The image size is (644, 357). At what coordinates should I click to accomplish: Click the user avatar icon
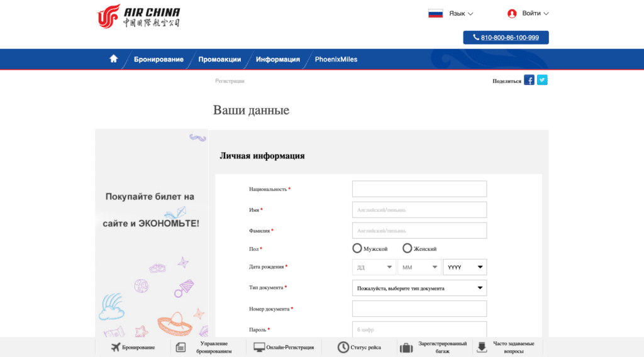(512, 14)
